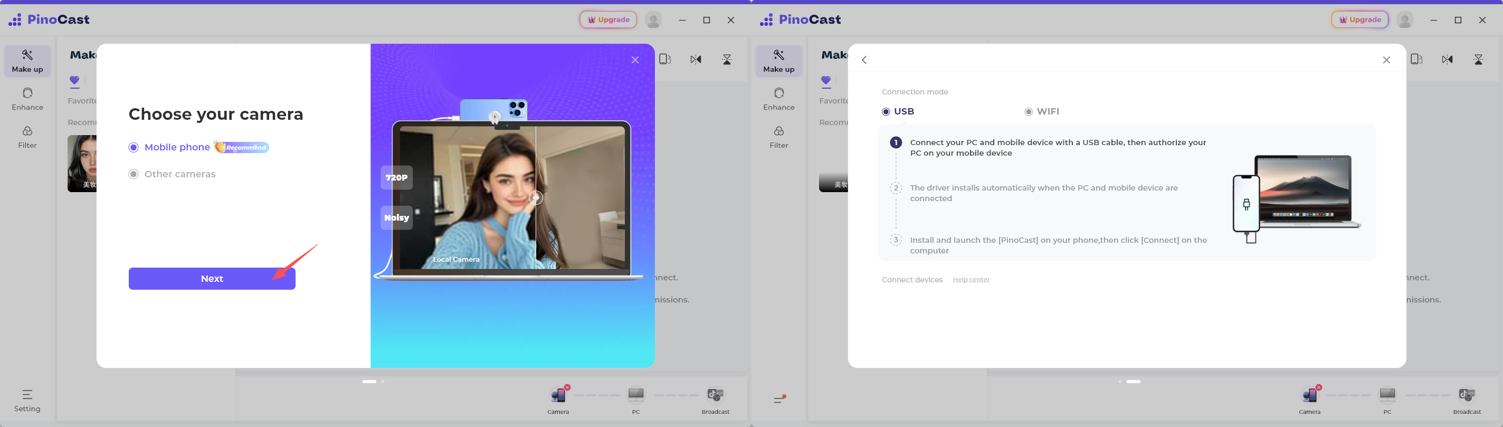Select makeup face thumbnail in left window
This screenshot has height=427, width=1503.
(82, 164)
